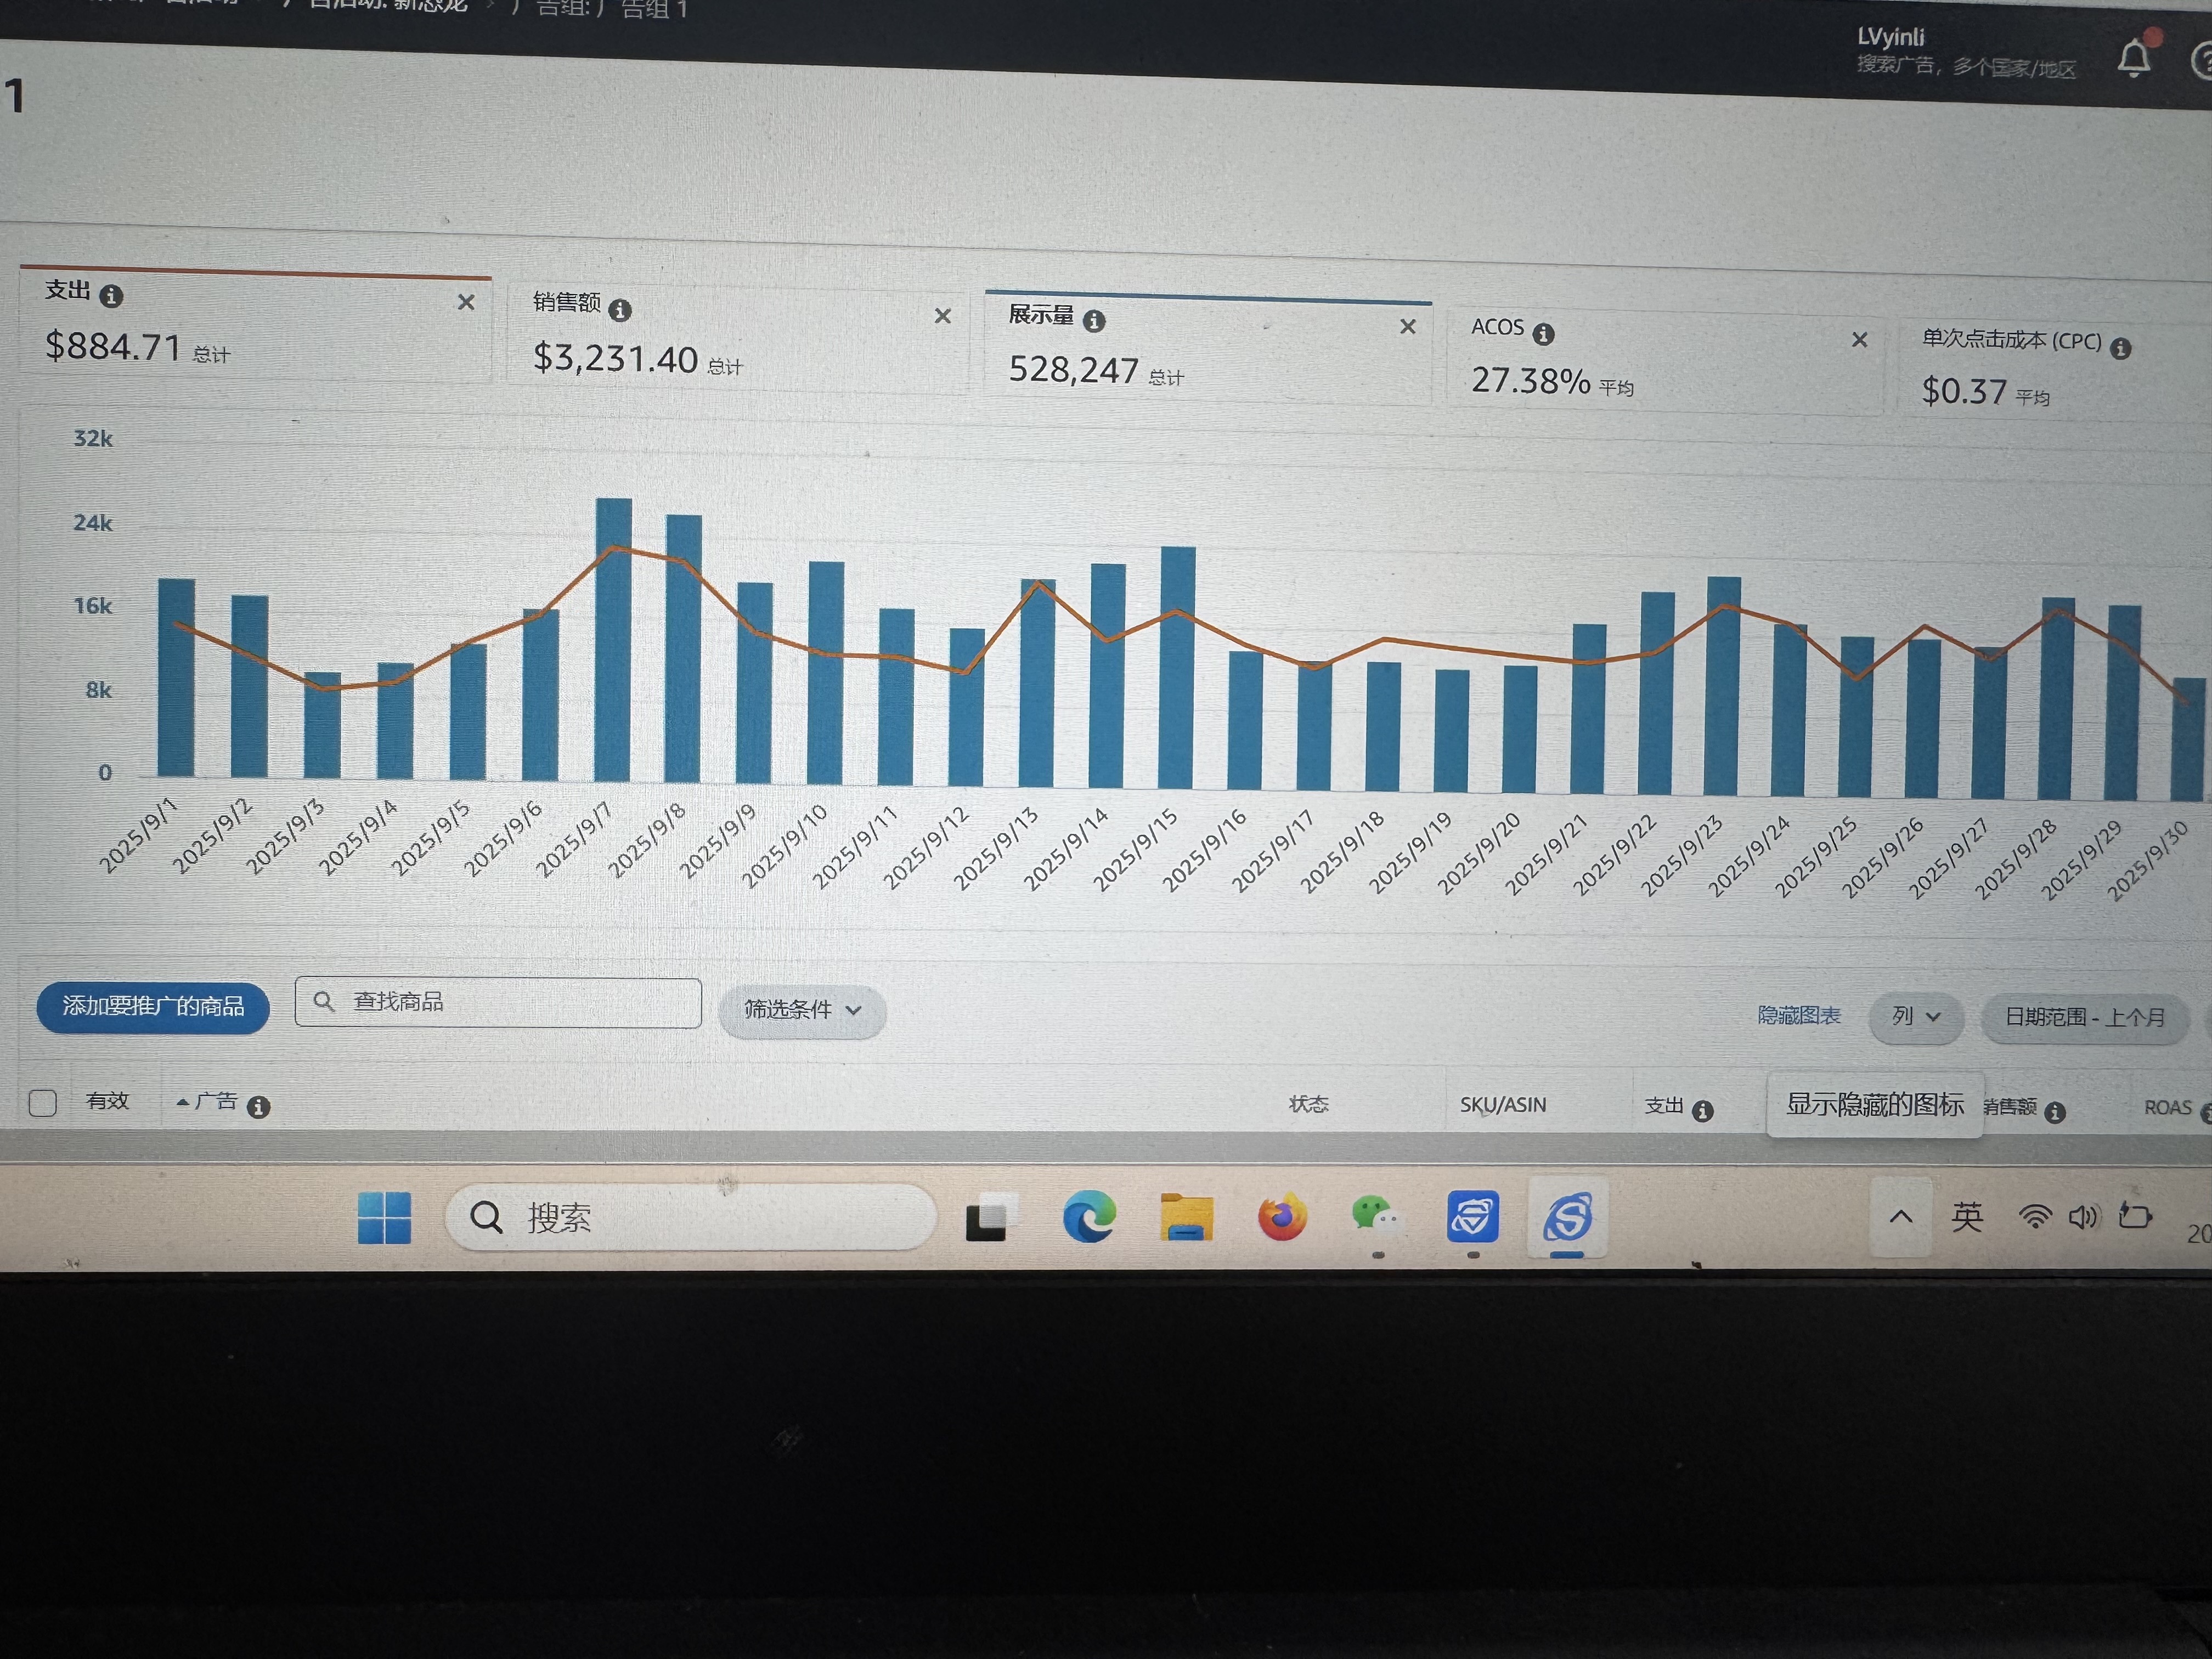2212x1659 pixels.
Task: Click info icon next to 支出 metric
Action: [112, 297]
